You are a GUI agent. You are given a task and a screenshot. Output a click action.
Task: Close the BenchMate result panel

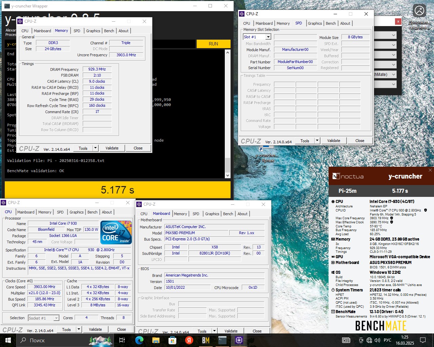[430, 170]
